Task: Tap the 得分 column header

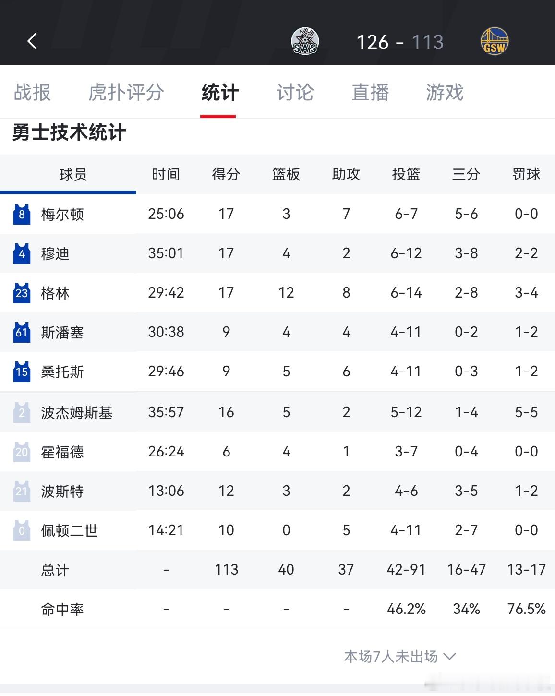Action: [226, 174]
